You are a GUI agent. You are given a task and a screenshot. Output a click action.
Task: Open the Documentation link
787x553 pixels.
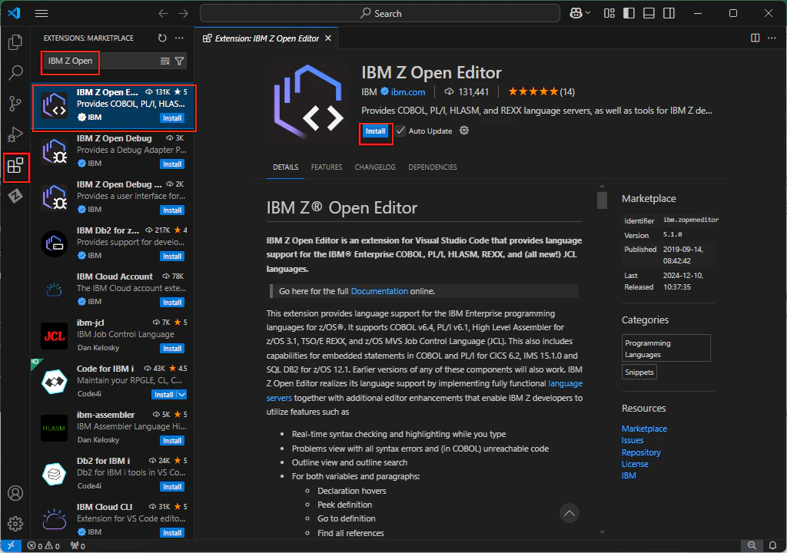click(x=380, y=291)
